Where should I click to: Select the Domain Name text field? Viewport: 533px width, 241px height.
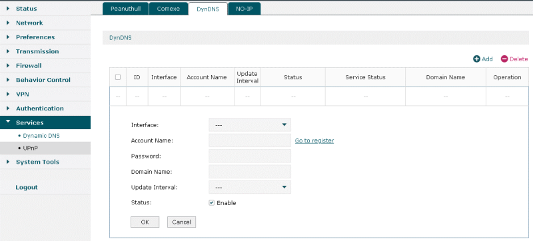pyautogui.click(x=250, y=172)
